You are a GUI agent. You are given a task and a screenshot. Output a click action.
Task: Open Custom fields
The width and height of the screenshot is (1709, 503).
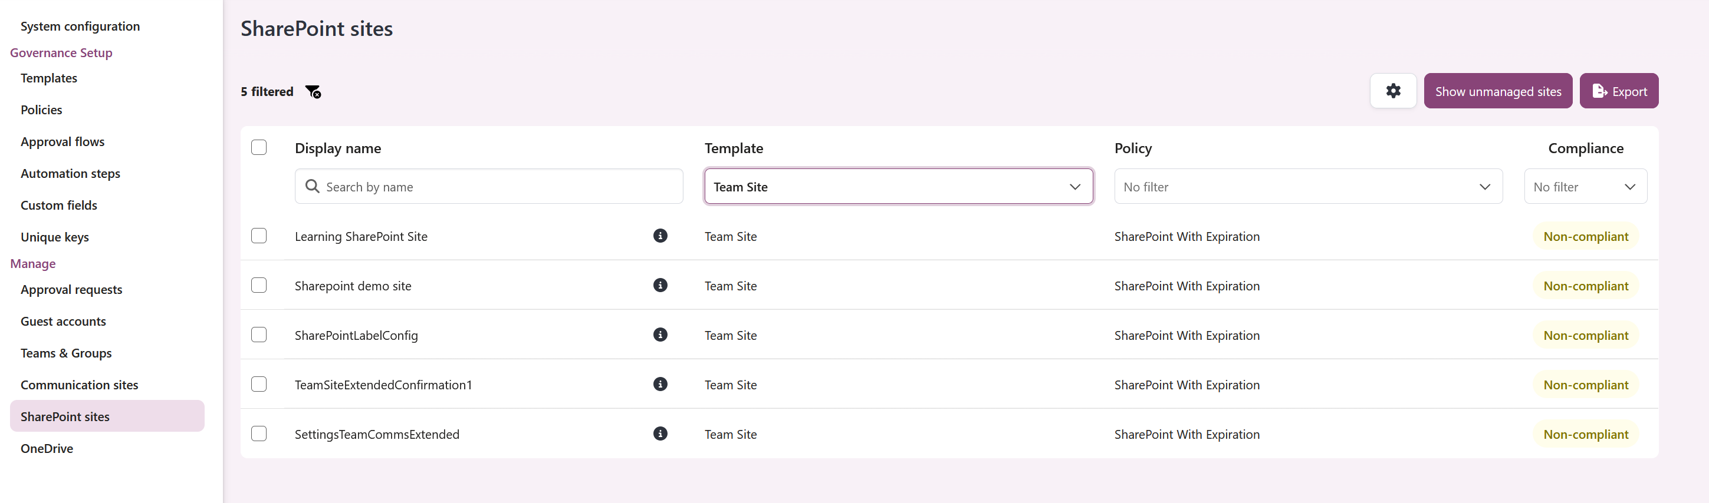(x=59, y=206)
